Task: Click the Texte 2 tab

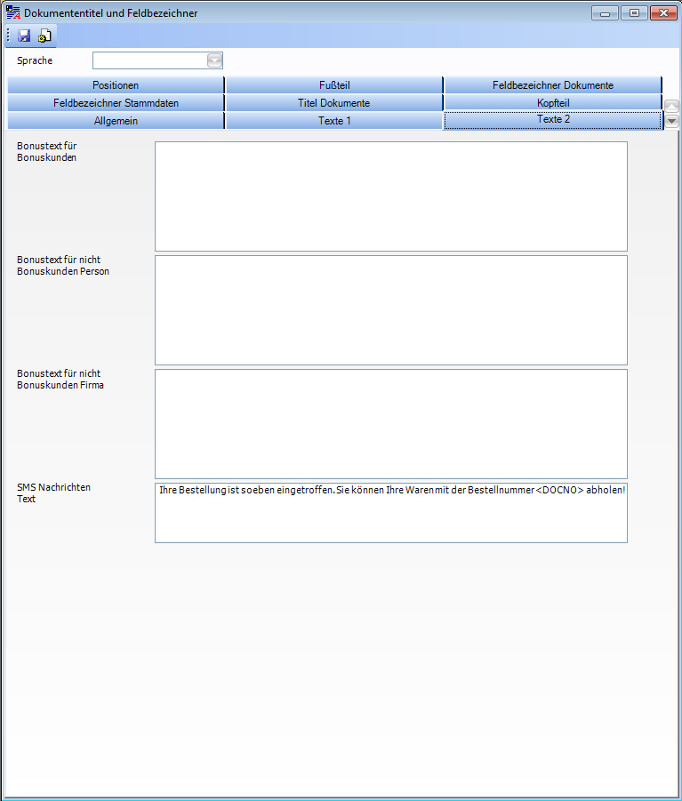Action: pos(552,120)
